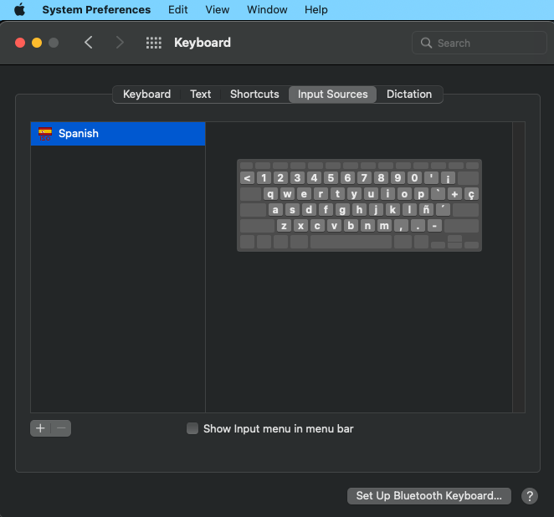Viewport: 554px width, 517px height.
Task: Enable Show Input menu in menu bar
Action: pos(192,428)
